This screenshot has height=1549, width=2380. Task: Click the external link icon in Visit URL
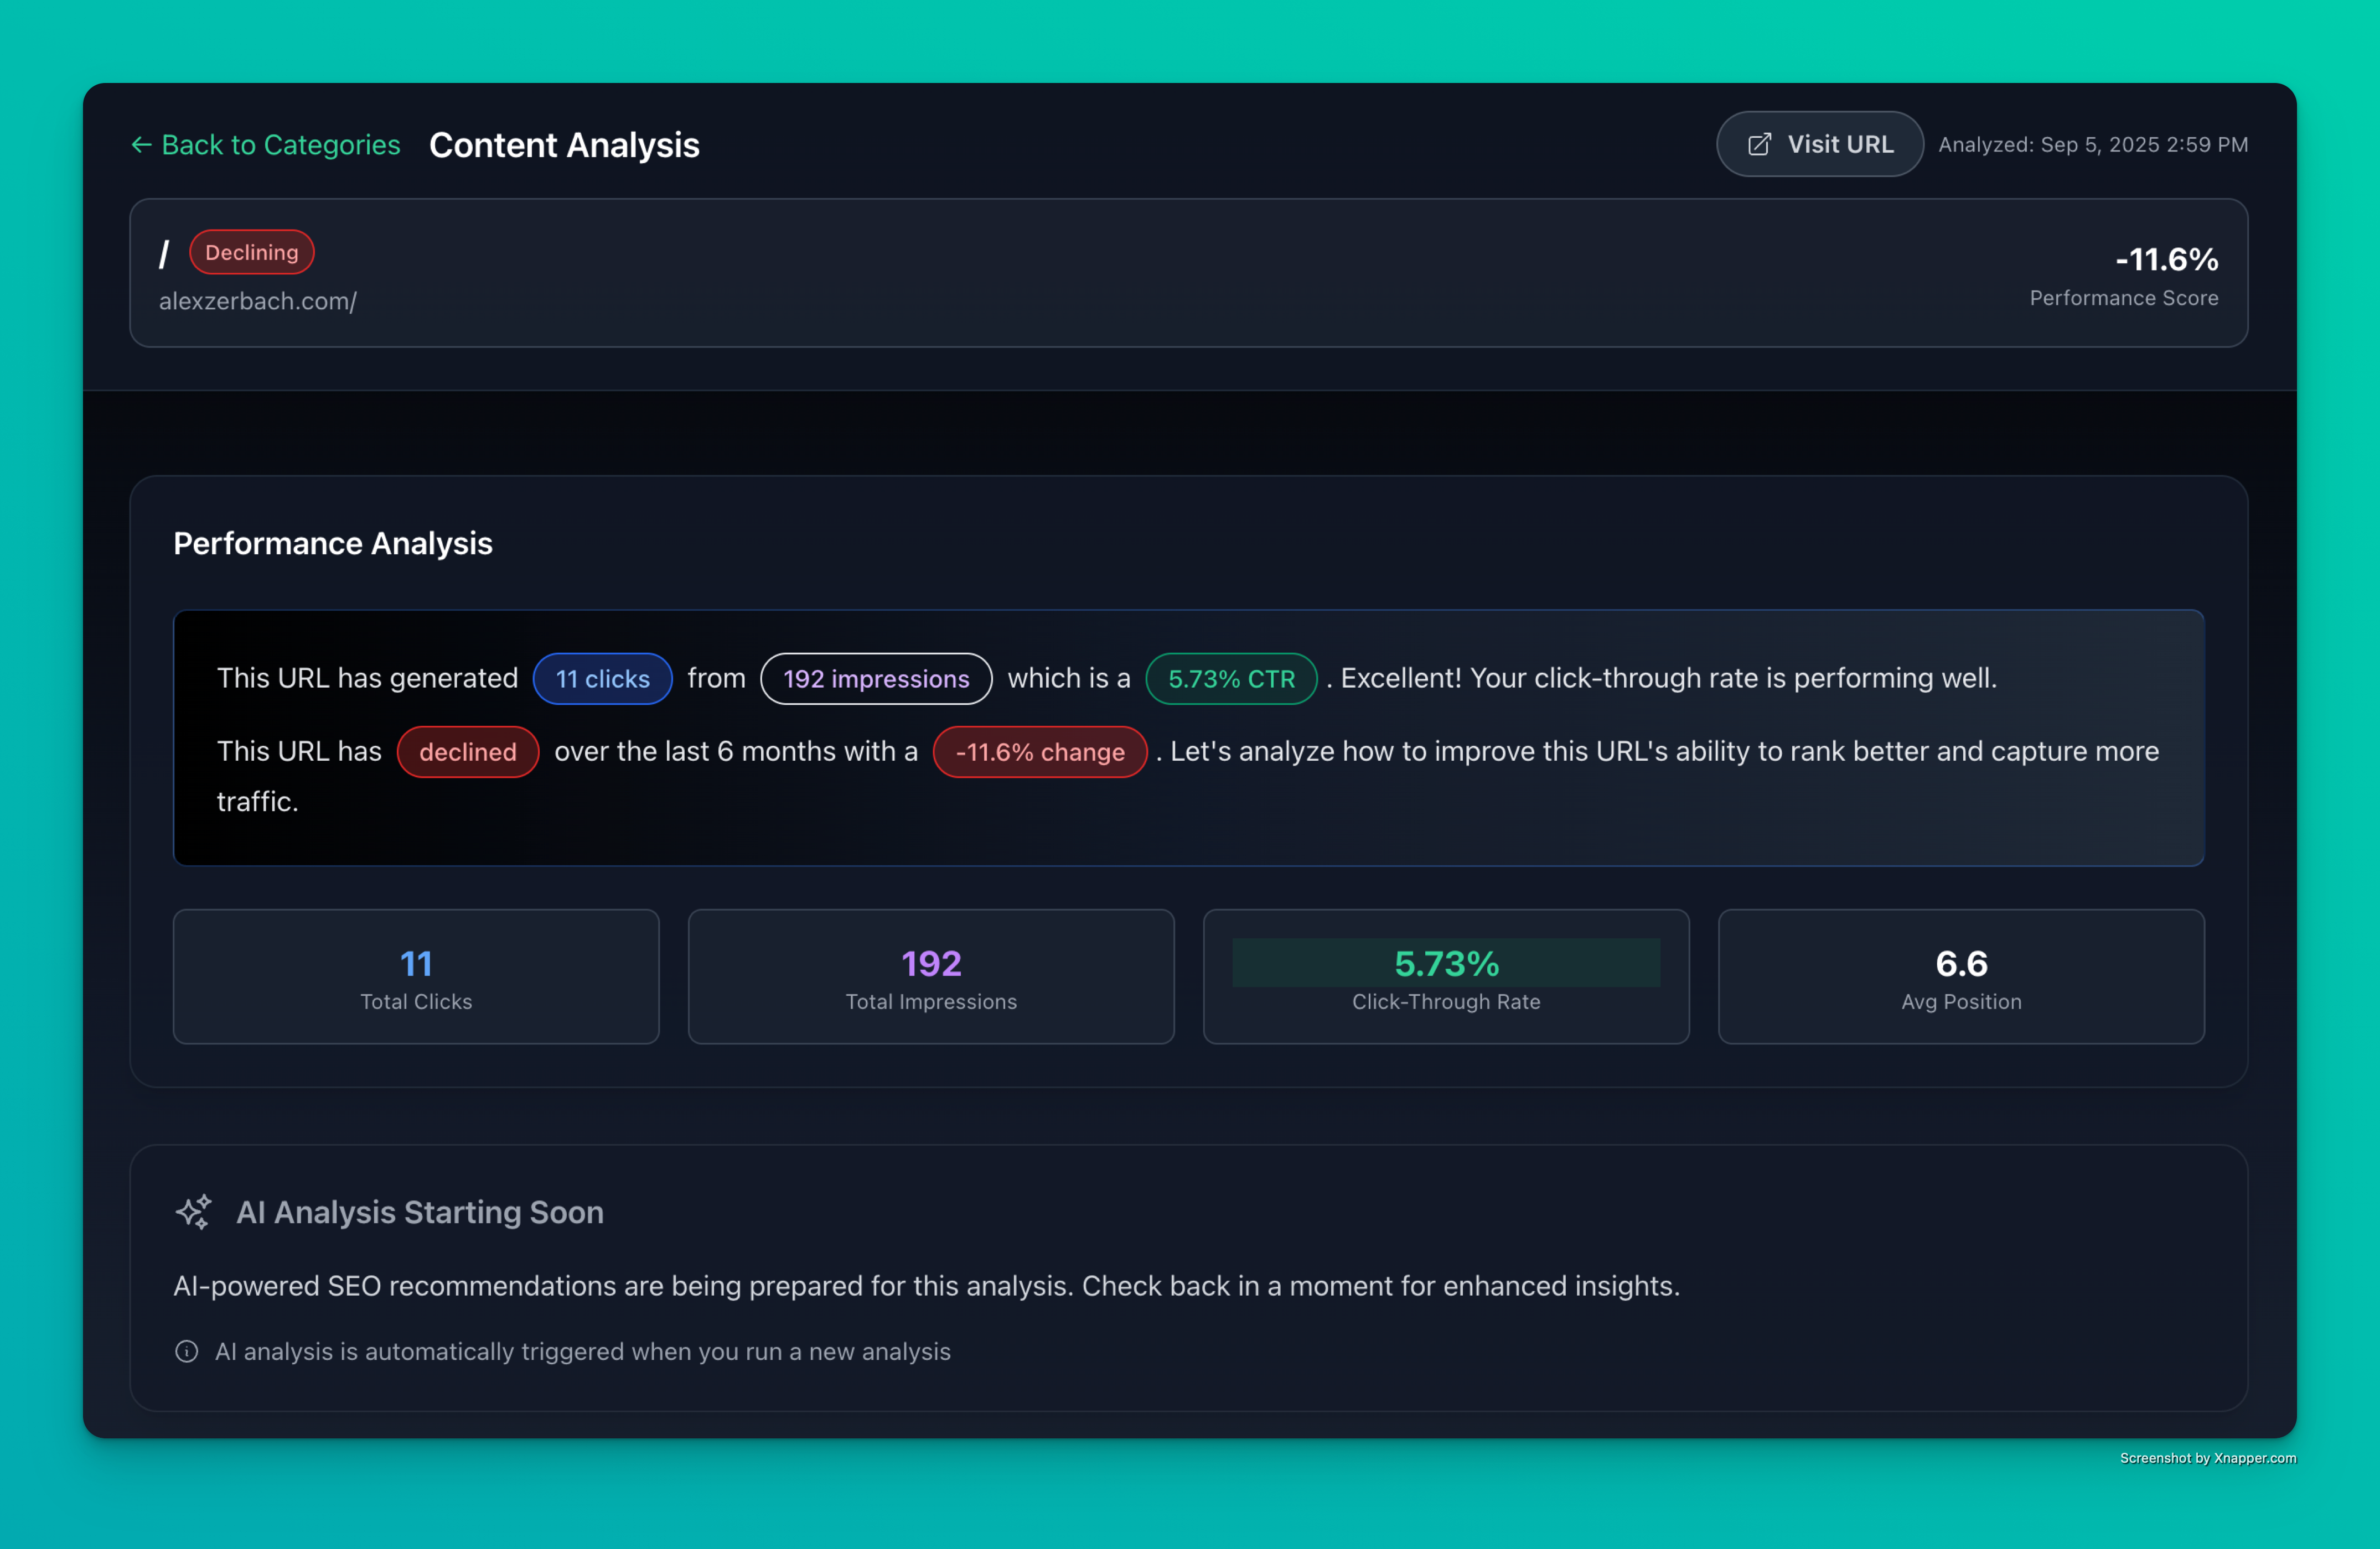(1759, 145)
